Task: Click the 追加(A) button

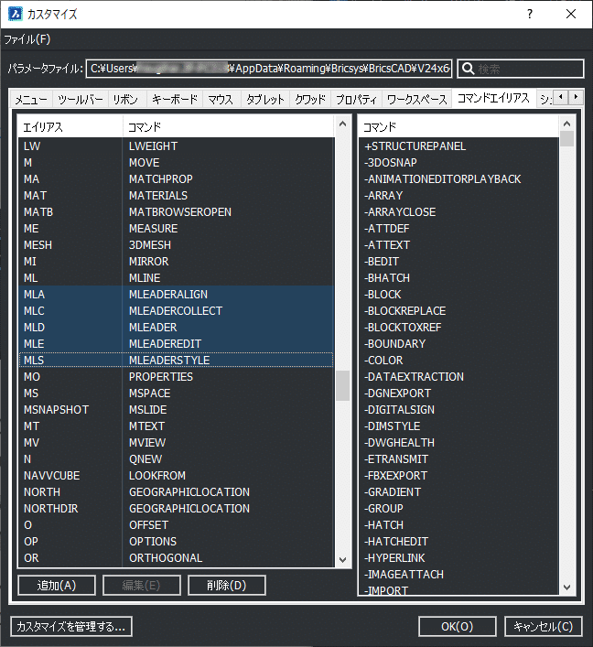Action: point(57,585)
